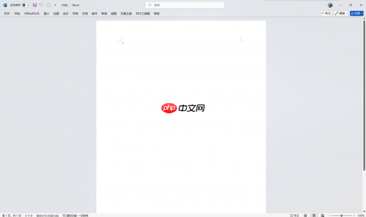Viewport: 366px width, 217px height.
Task: Click the word count '0 个字' indicator
Action: point(29,215)
